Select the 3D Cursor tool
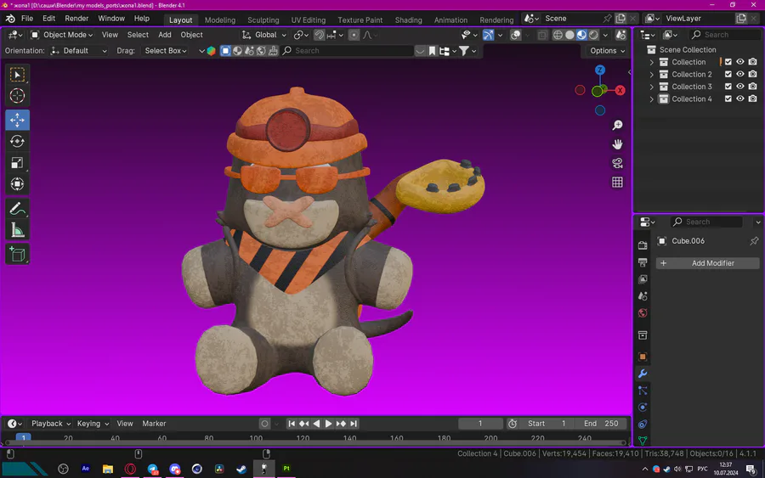 pos(17,96)
